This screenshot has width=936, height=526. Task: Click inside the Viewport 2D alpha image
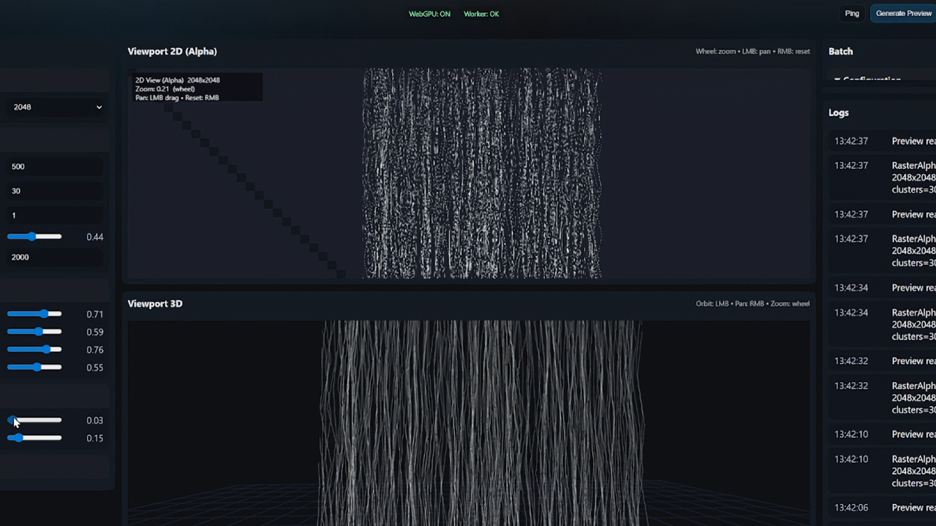[482, 174]
